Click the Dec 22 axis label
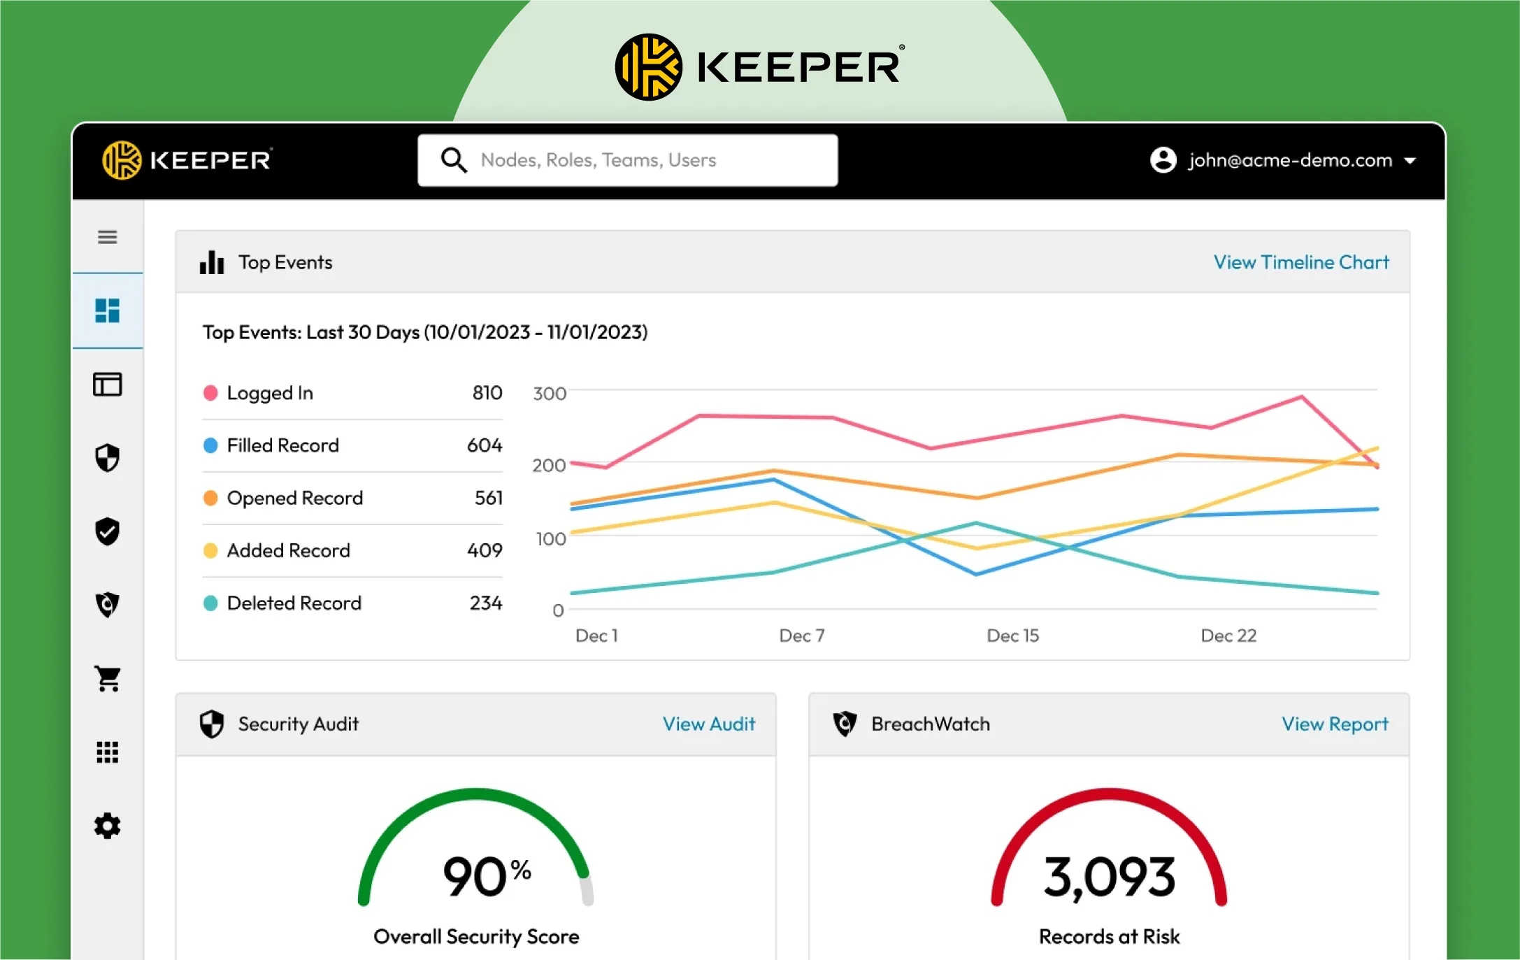The width and height of the screenshot is (1520, 960). 1228,636
